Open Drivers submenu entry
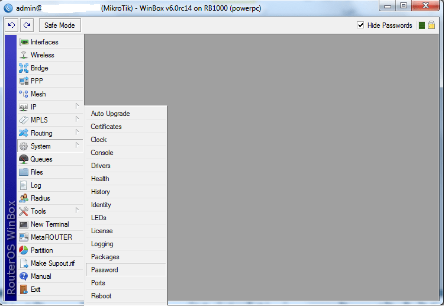 126,166
